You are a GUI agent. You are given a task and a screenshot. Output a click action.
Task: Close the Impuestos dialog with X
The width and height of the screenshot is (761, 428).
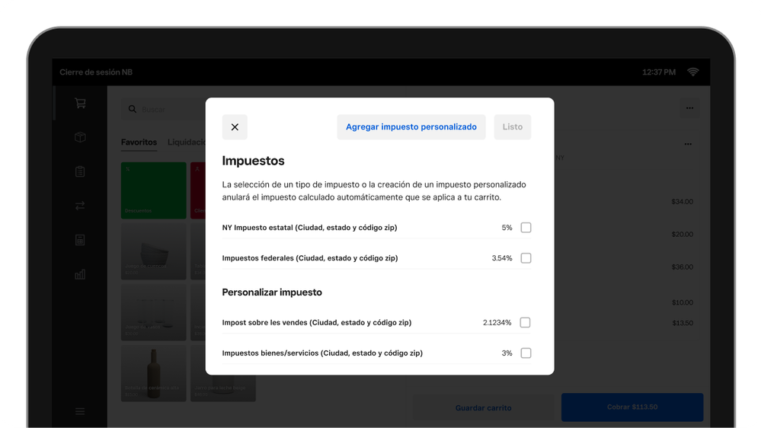235,127
